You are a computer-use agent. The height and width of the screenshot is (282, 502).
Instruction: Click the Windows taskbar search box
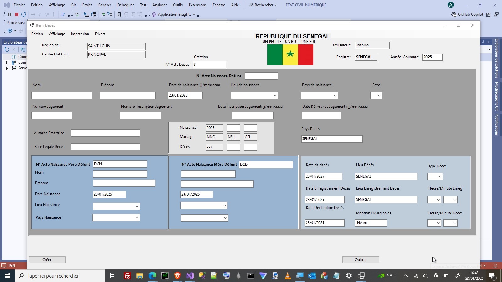pos(60,276)
